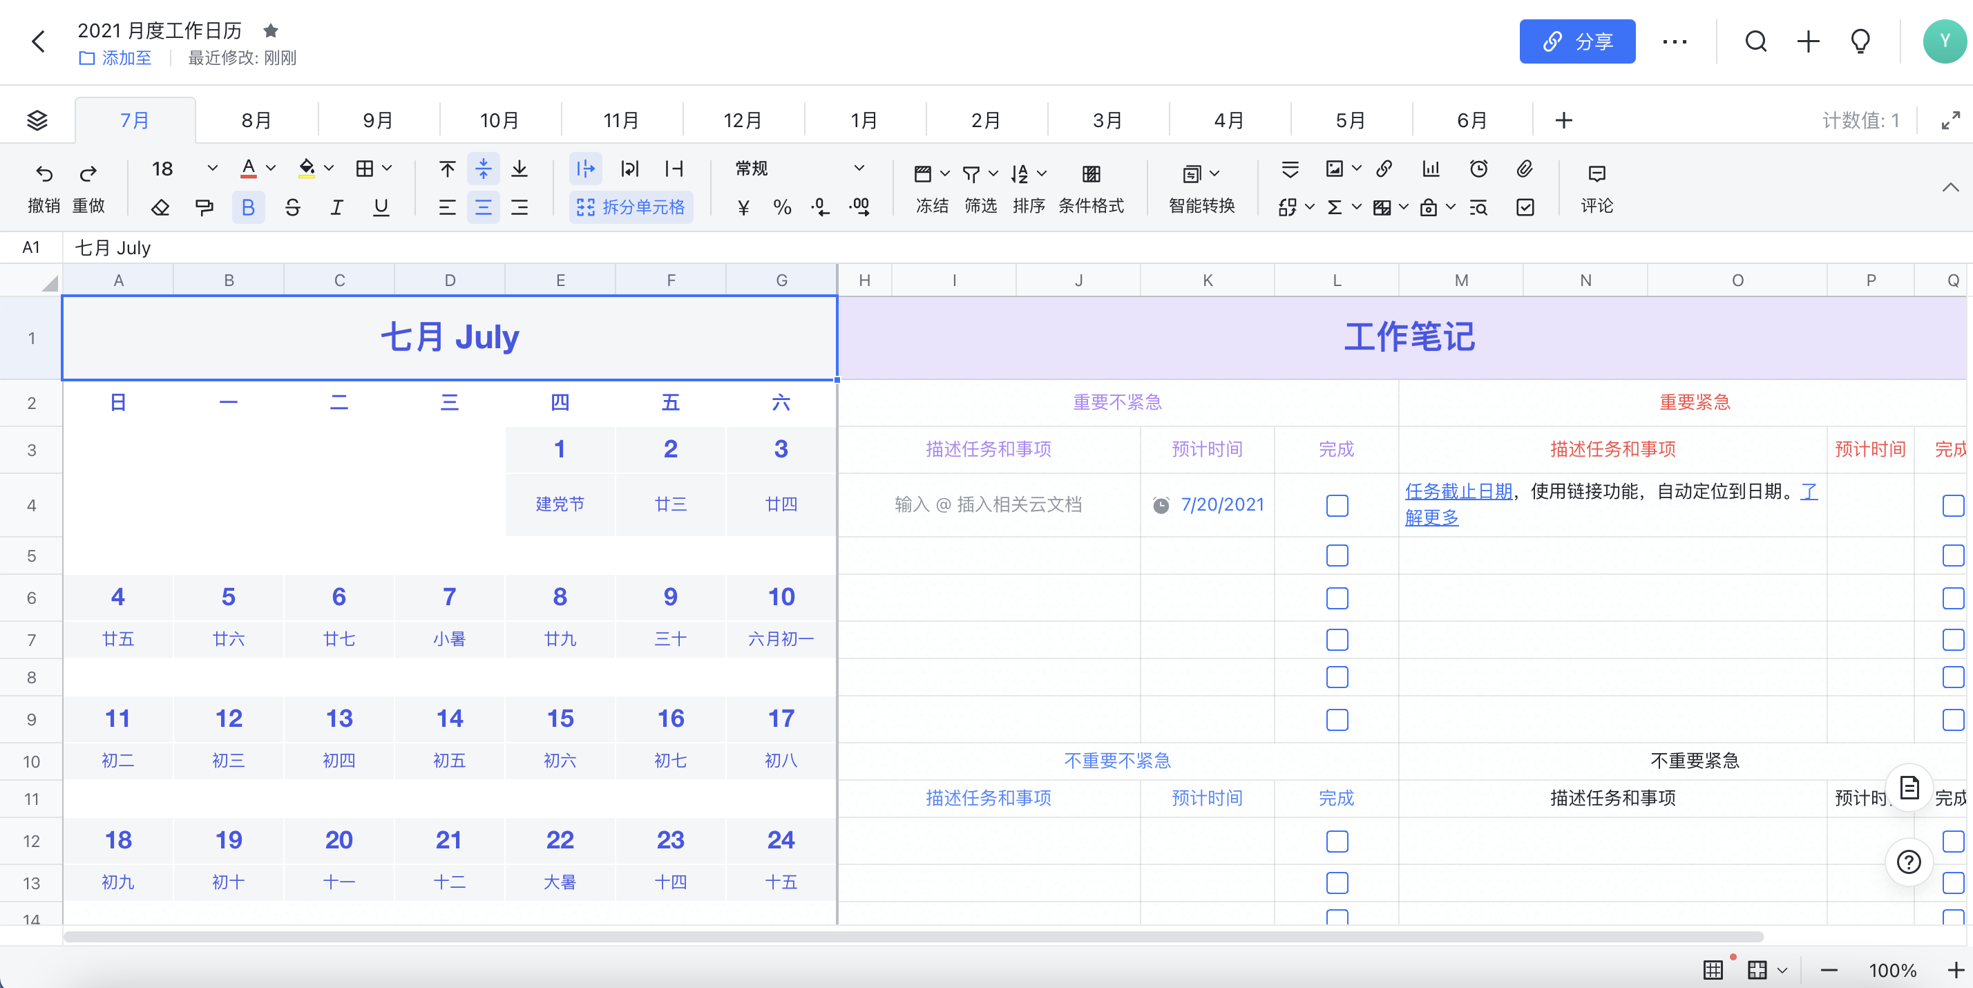Viewport: 1973px width, 988px height.
Task: Insert a chart from the toolbar
Action: [x=1431, y=169]
